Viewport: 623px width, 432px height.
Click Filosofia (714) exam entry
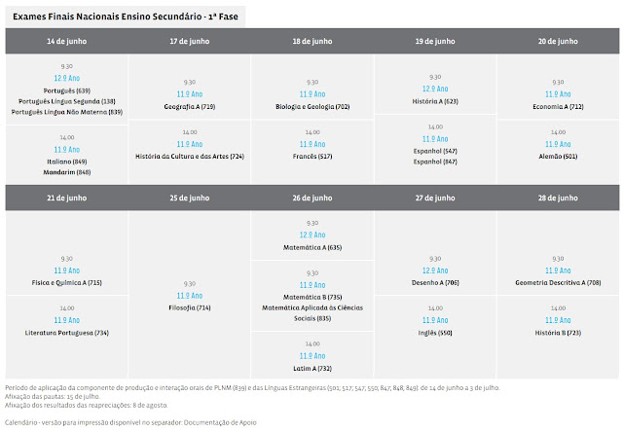point(189,307)
